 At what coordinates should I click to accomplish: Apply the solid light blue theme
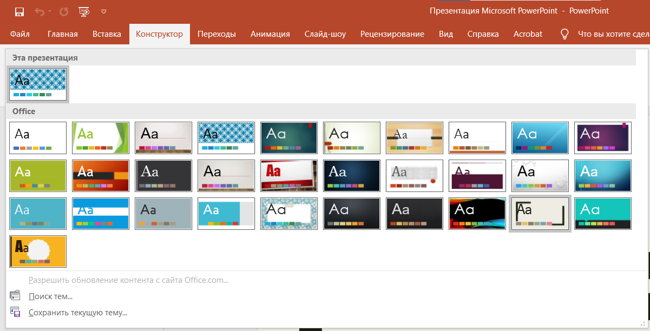pyautogui.click(x=38, y=214)
